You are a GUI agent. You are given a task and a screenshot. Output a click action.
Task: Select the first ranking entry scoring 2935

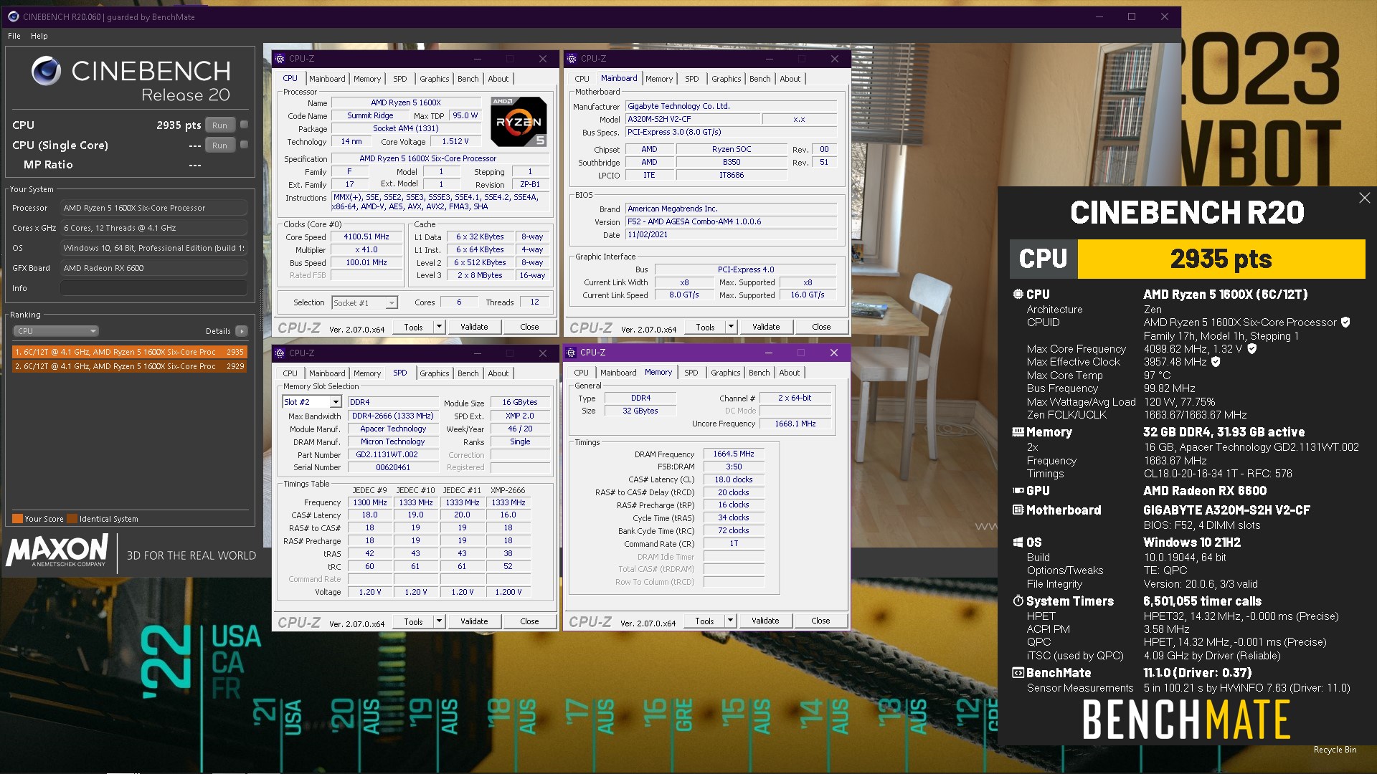click(x=130, y=352)
